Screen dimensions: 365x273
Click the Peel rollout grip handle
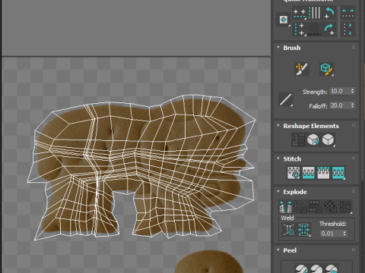[x=354, y=249]
